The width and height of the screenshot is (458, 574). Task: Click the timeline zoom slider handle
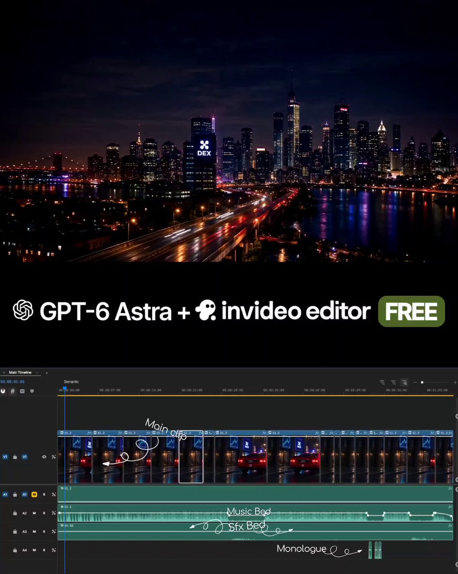[x=422, y=383]
